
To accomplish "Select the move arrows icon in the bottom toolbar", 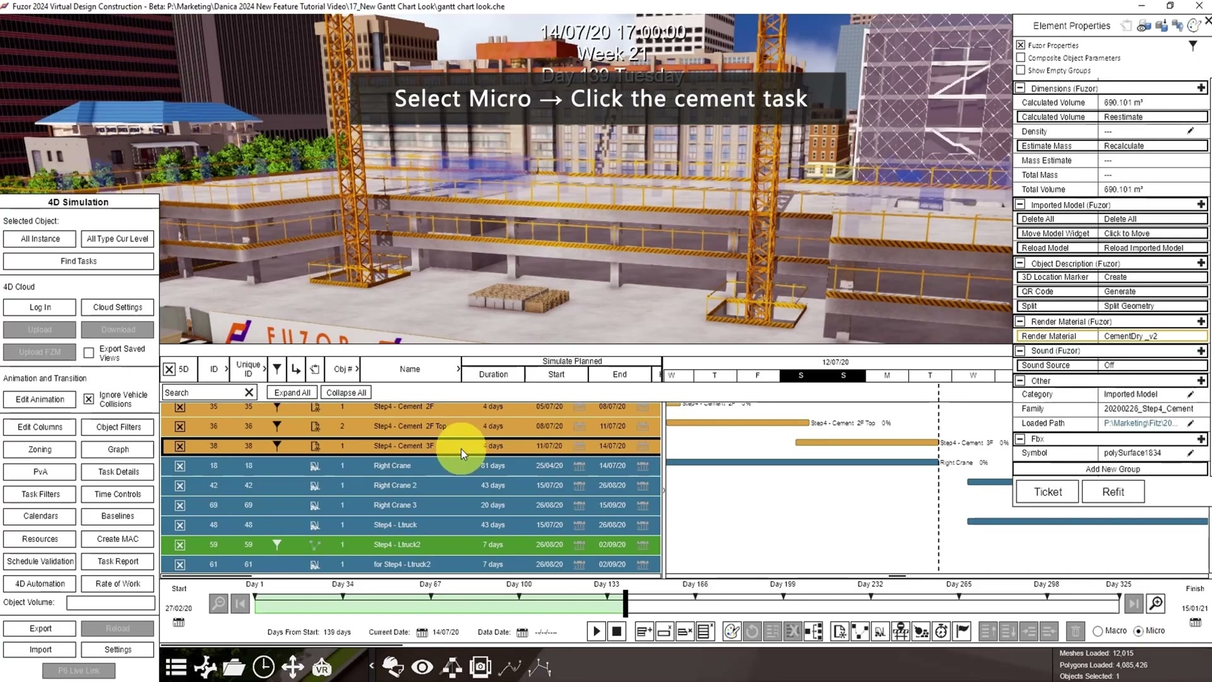I will point(292,667).
